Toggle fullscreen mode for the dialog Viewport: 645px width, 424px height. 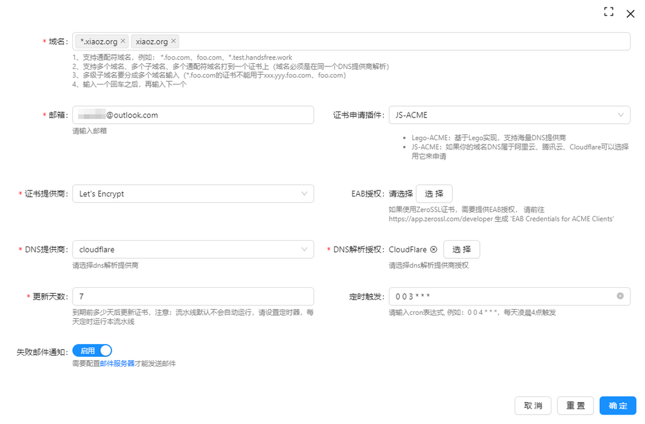[x=608, y=12]
